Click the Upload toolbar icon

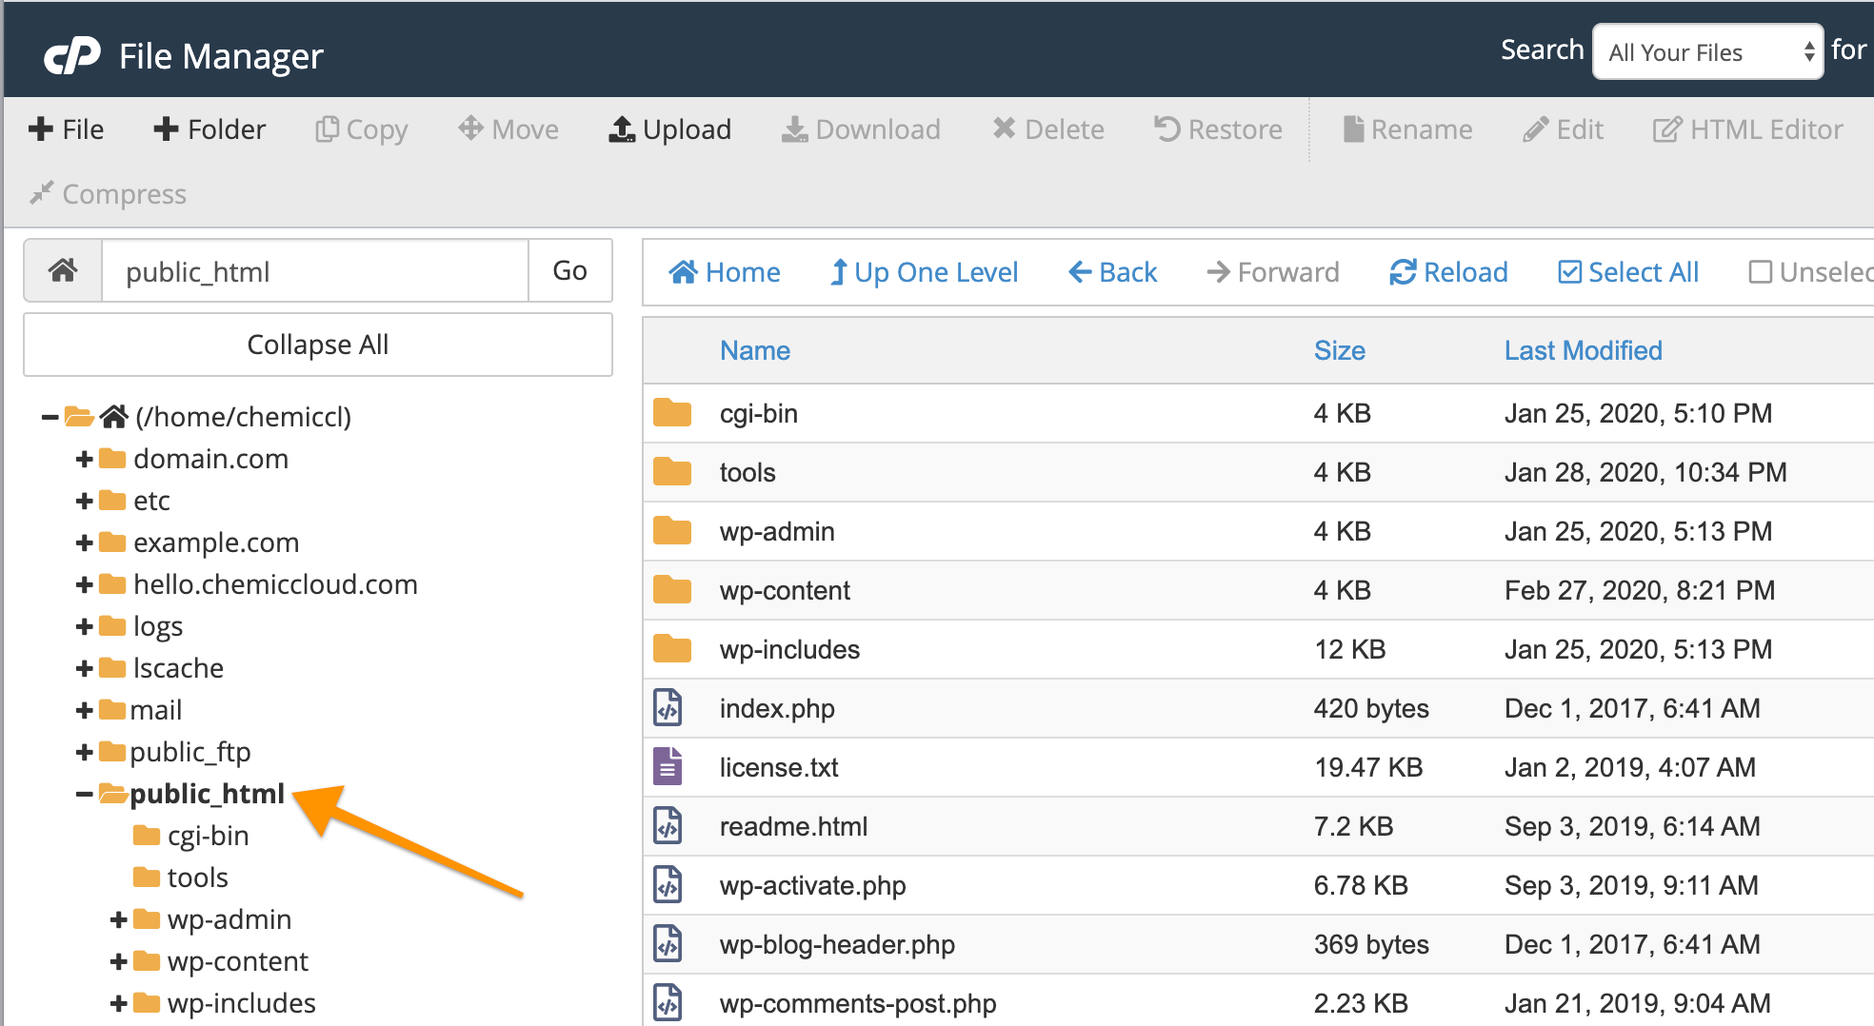coord(622,129)
